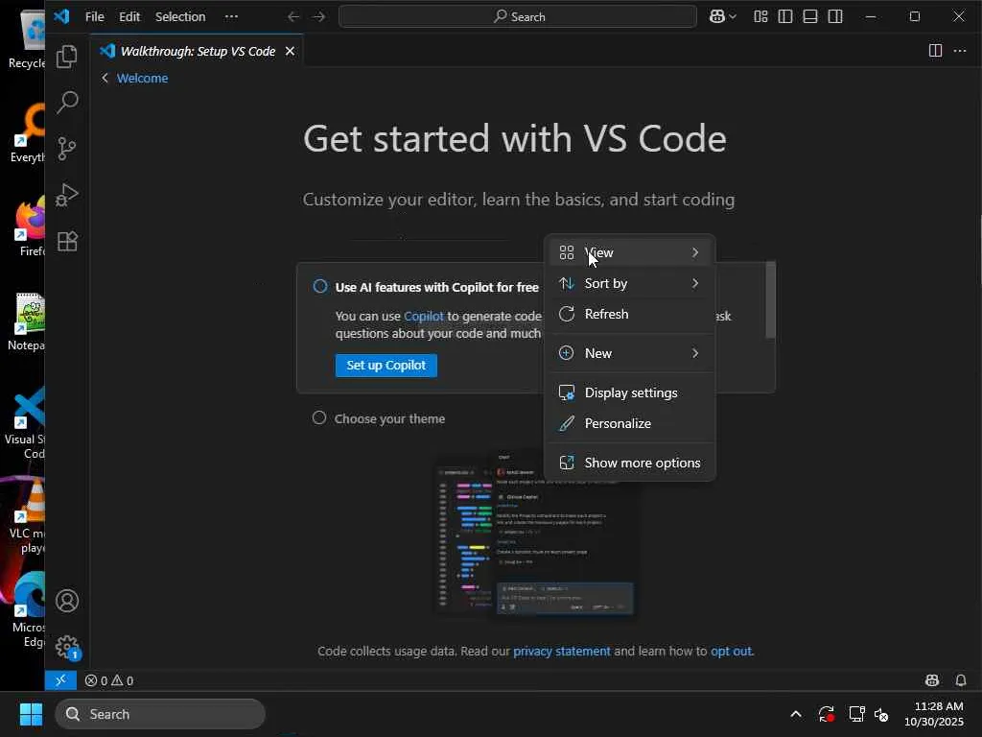Open errors and warnings status indicator

(109, 680)
